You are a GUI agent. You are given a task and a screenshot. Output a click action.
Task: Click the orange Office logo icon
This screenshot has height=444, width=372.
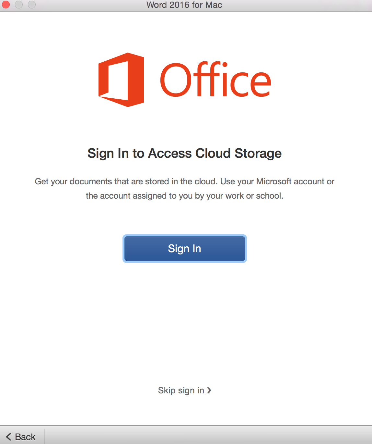pos(121,80)
